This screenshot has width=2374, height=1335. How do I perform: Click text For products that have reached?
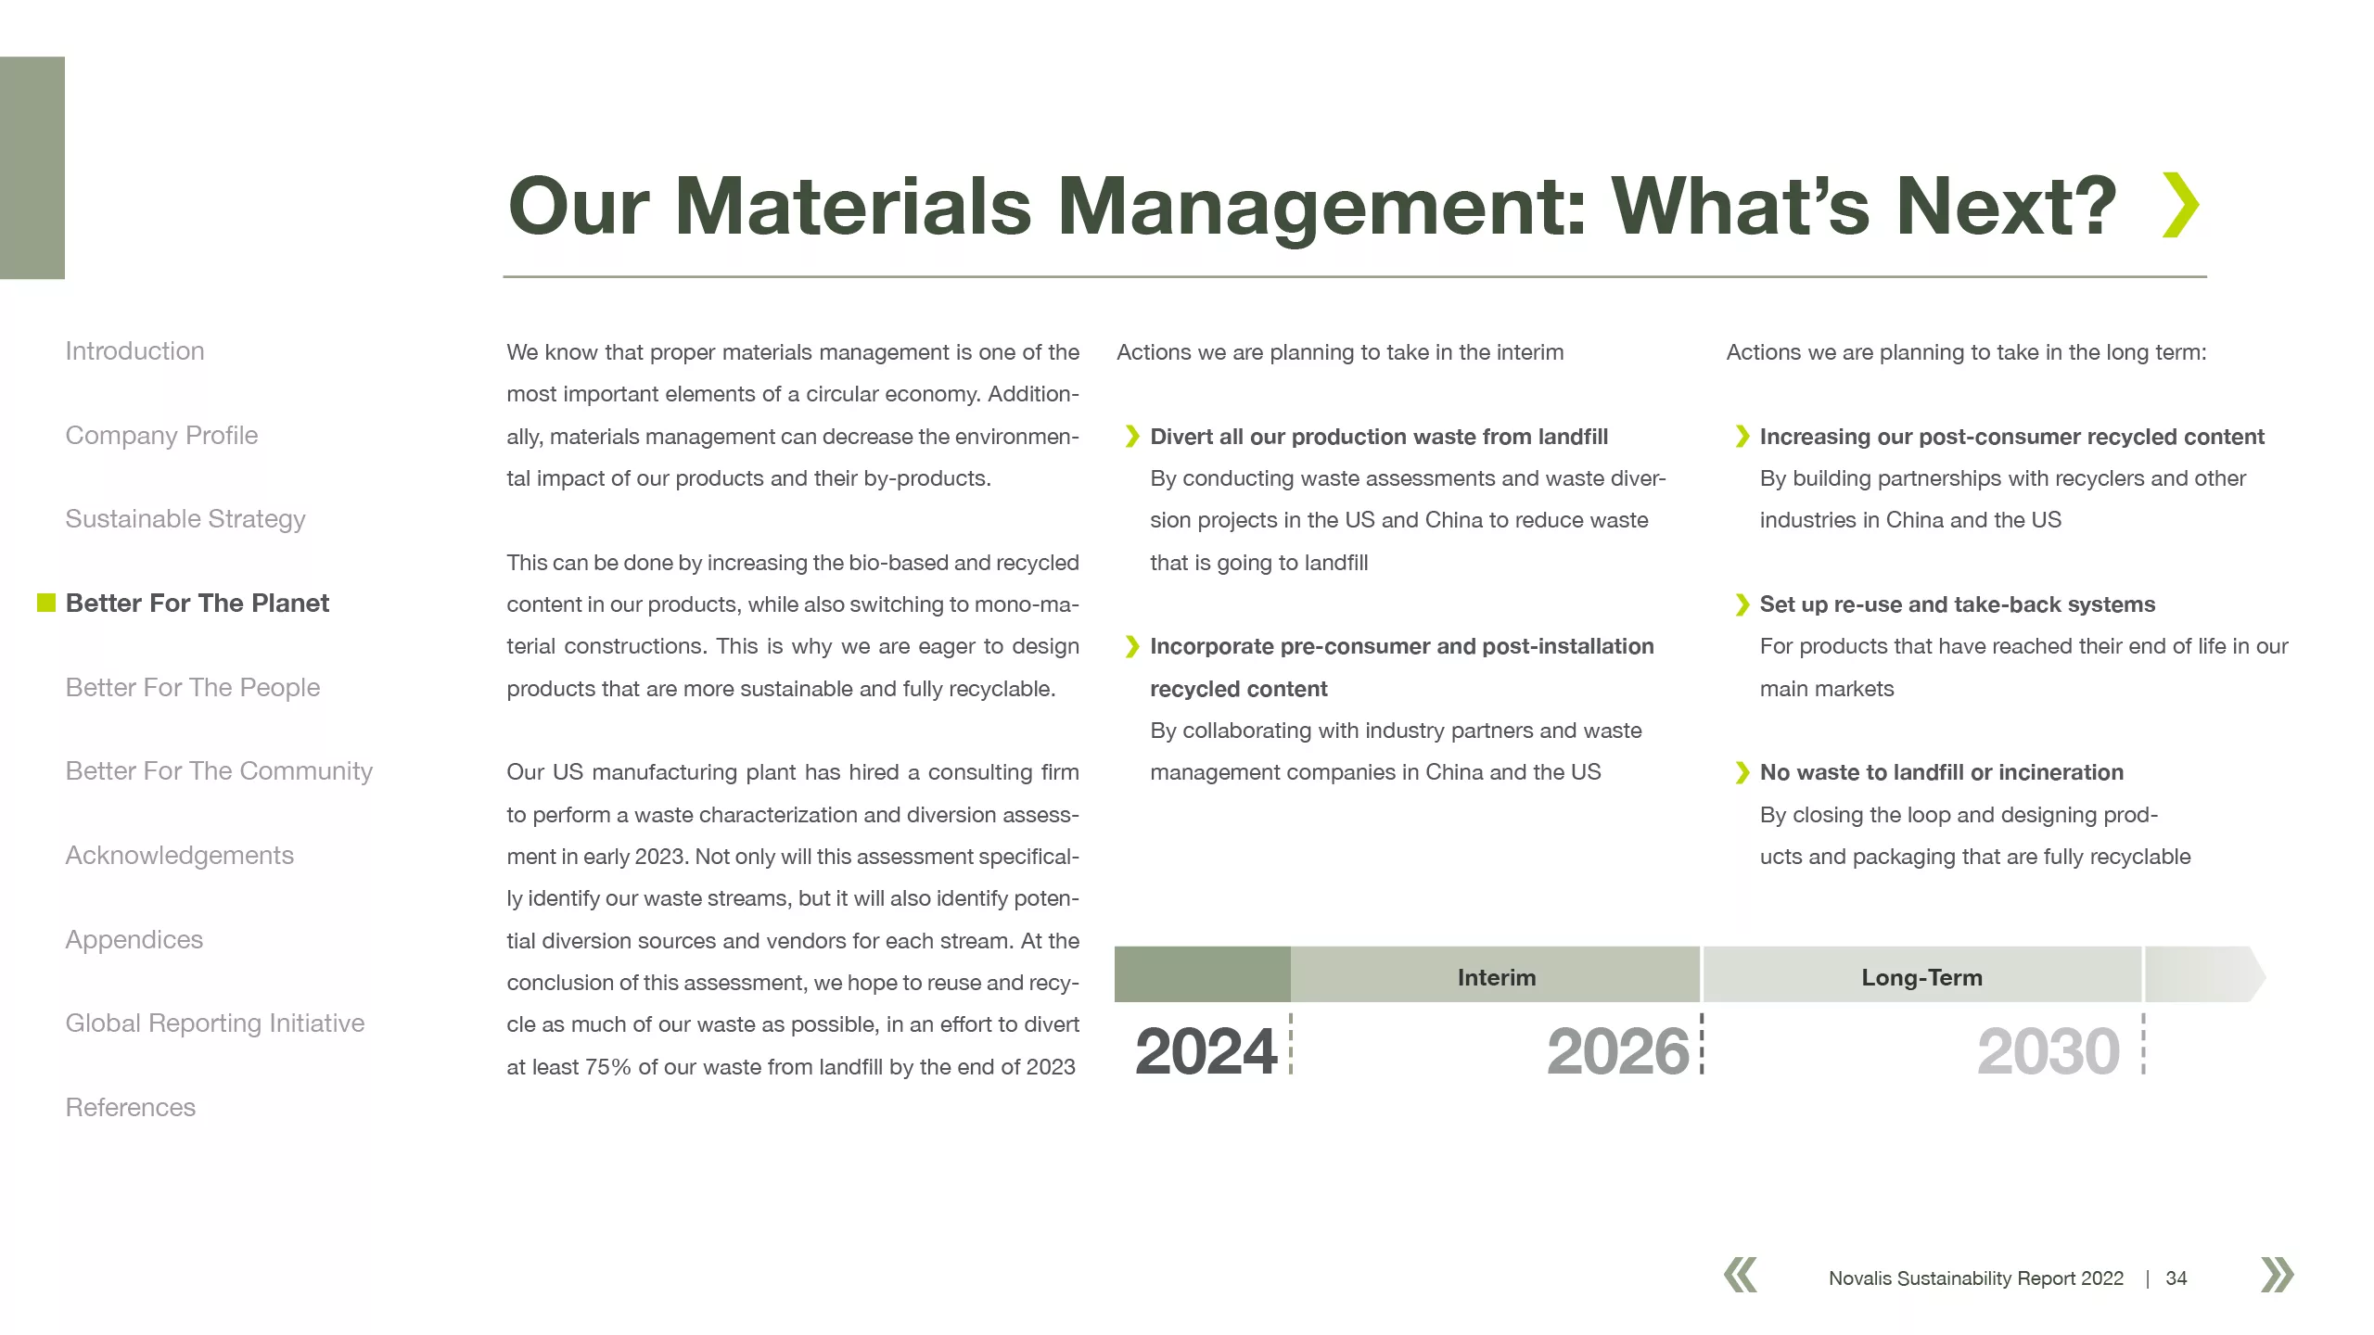(2024, 667)
